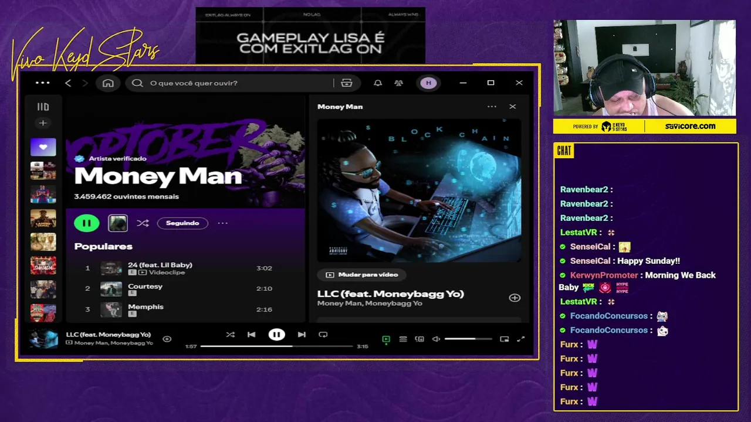Click the 'Money Man' now-playing panel title
Viewport: 751px width, 422px height.
point(340,107)
